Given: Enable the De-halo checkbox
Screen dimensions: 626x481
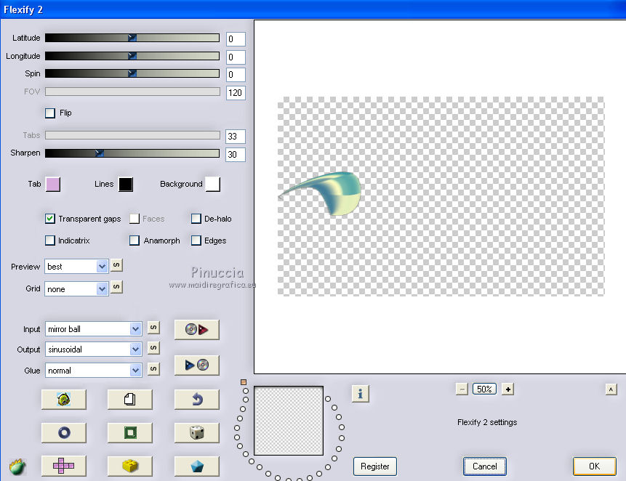Looking at the screenshot, I should 196,219.
